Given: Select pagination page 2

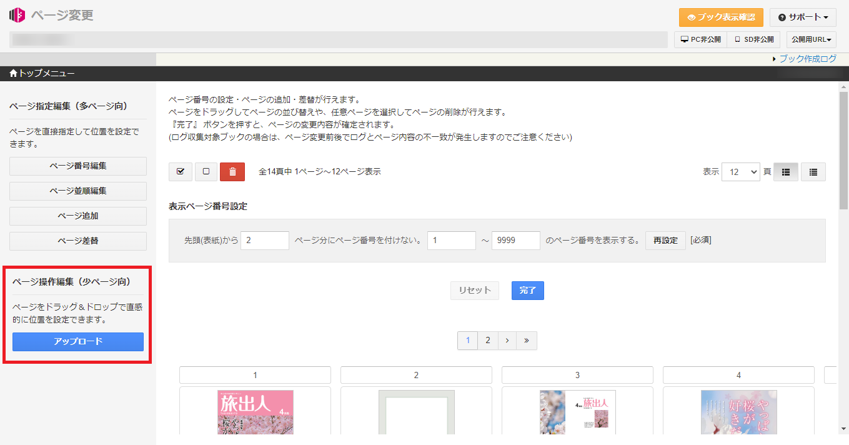Looking at the screenshot, I should pyautogui.click(x=487, y=340).
